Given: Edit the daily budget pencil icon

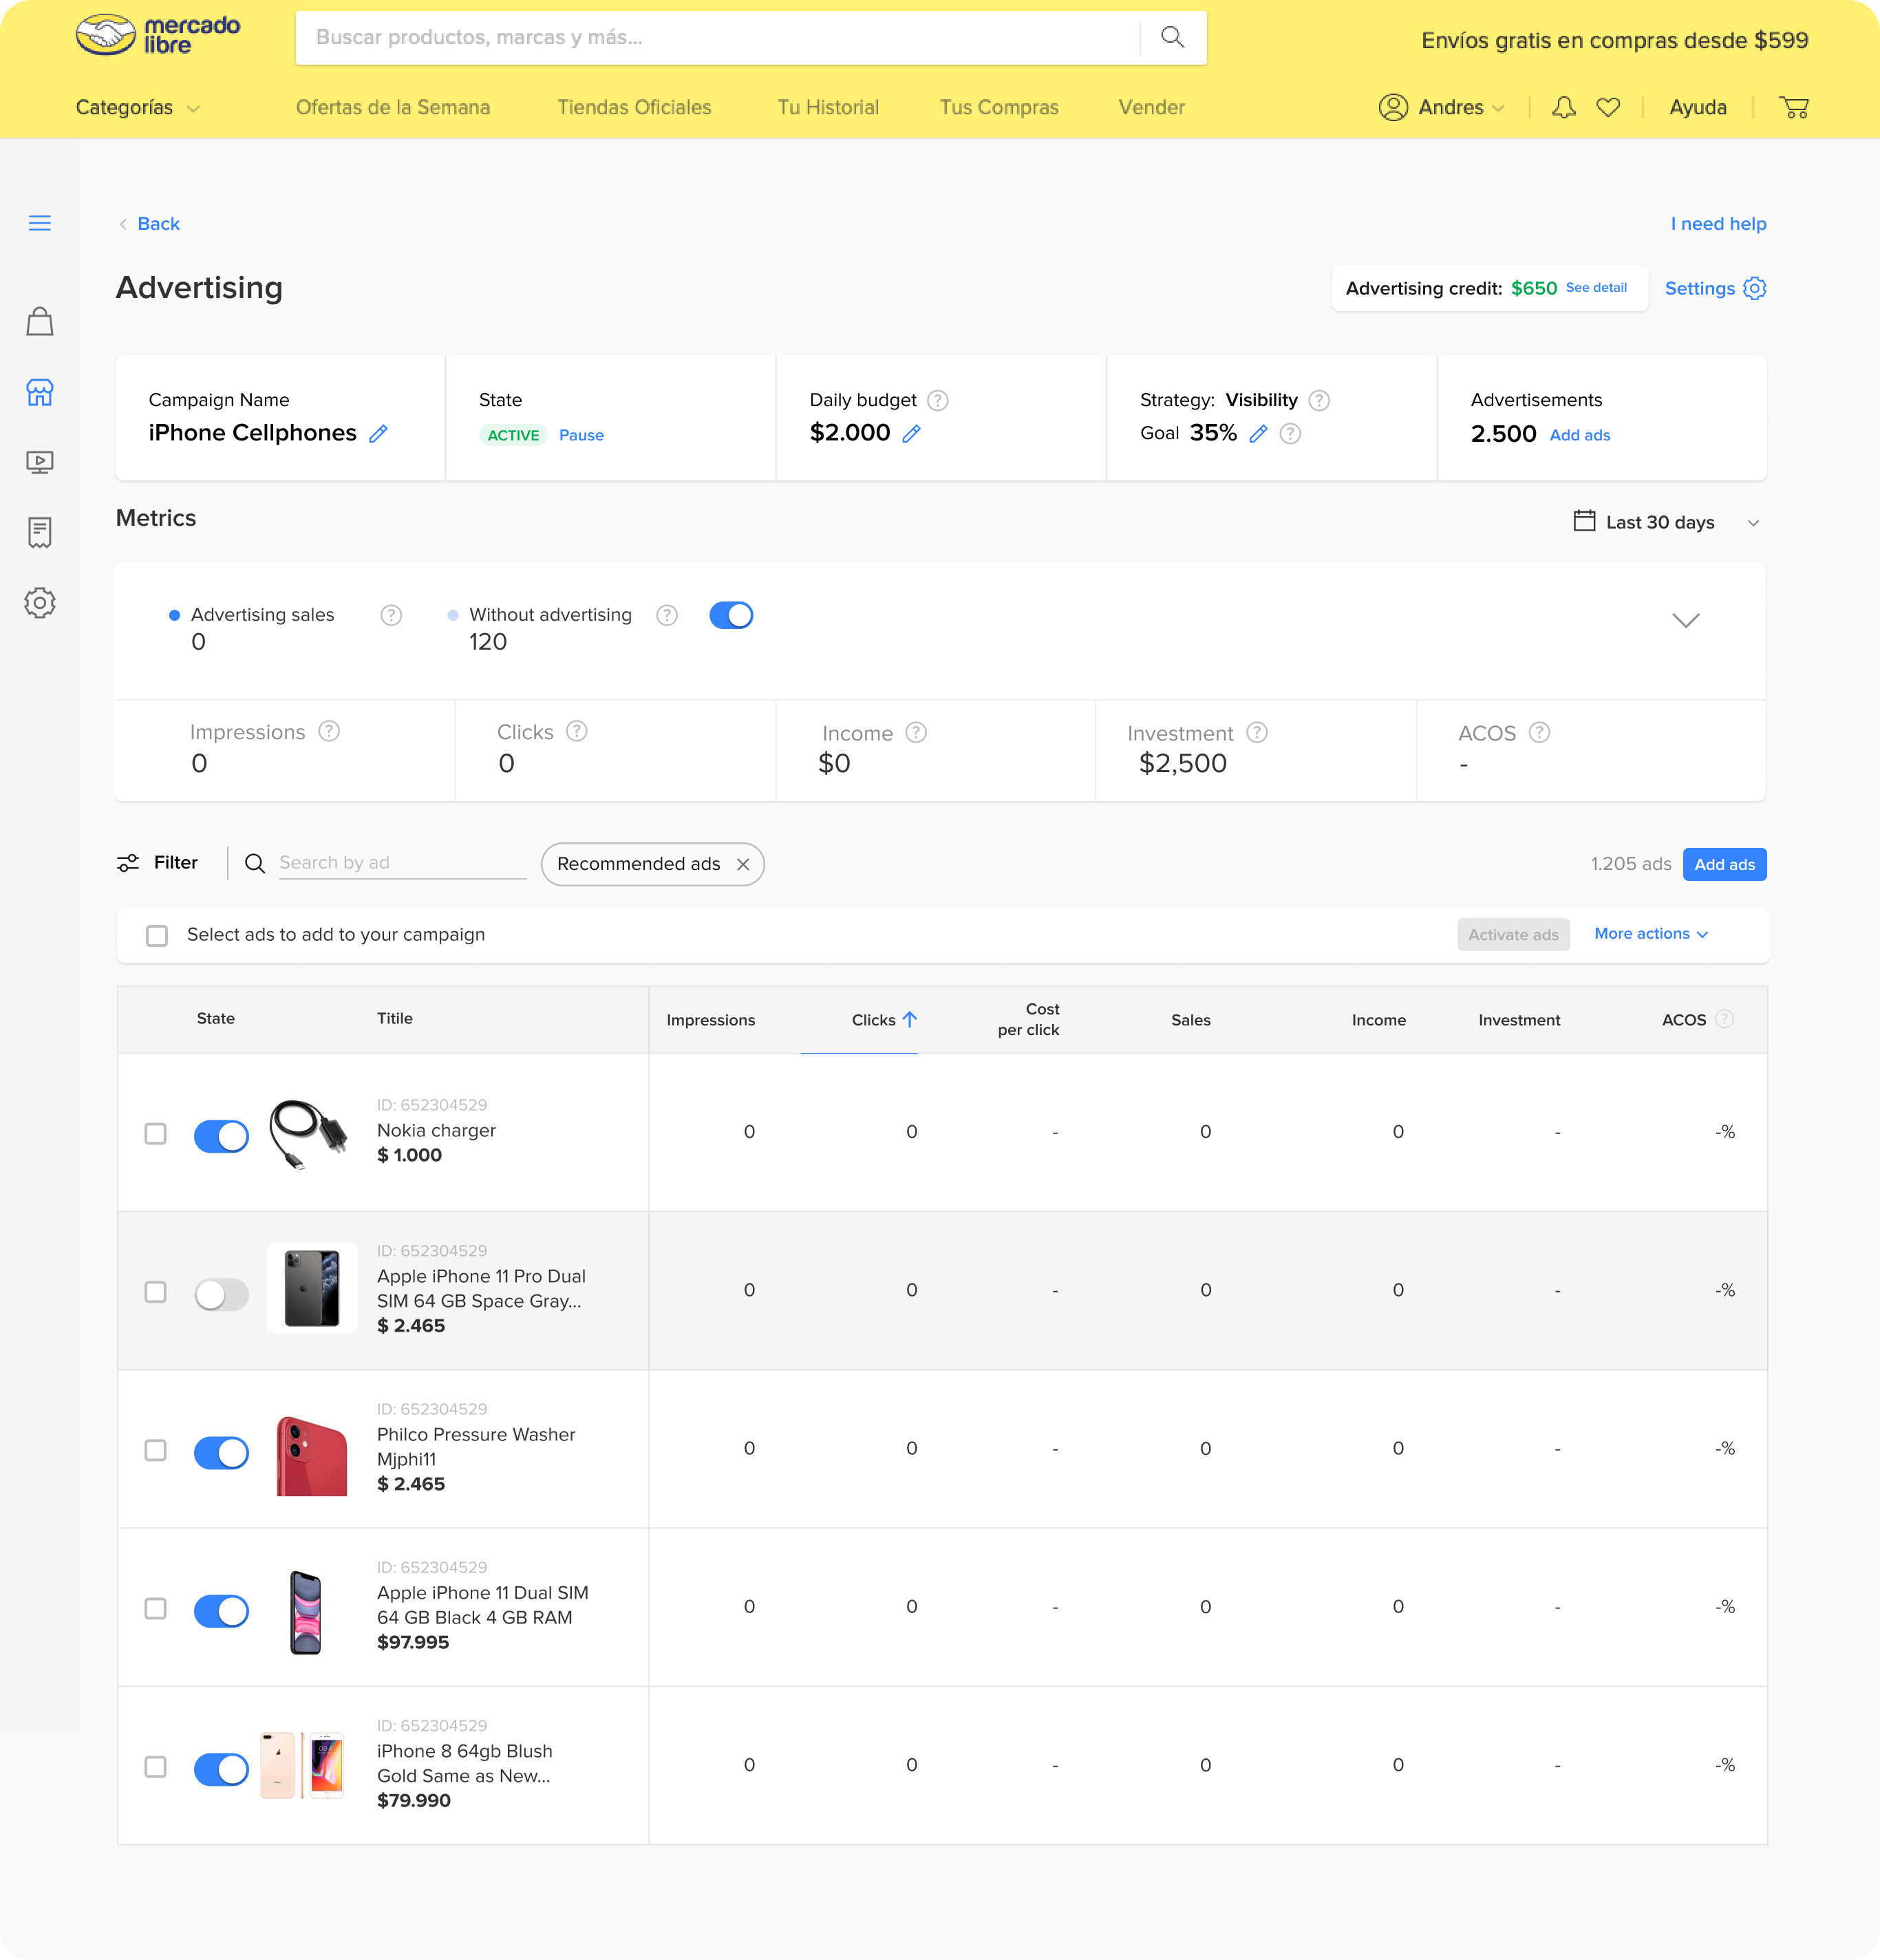Looking at the screenshot, I should 911,434.
